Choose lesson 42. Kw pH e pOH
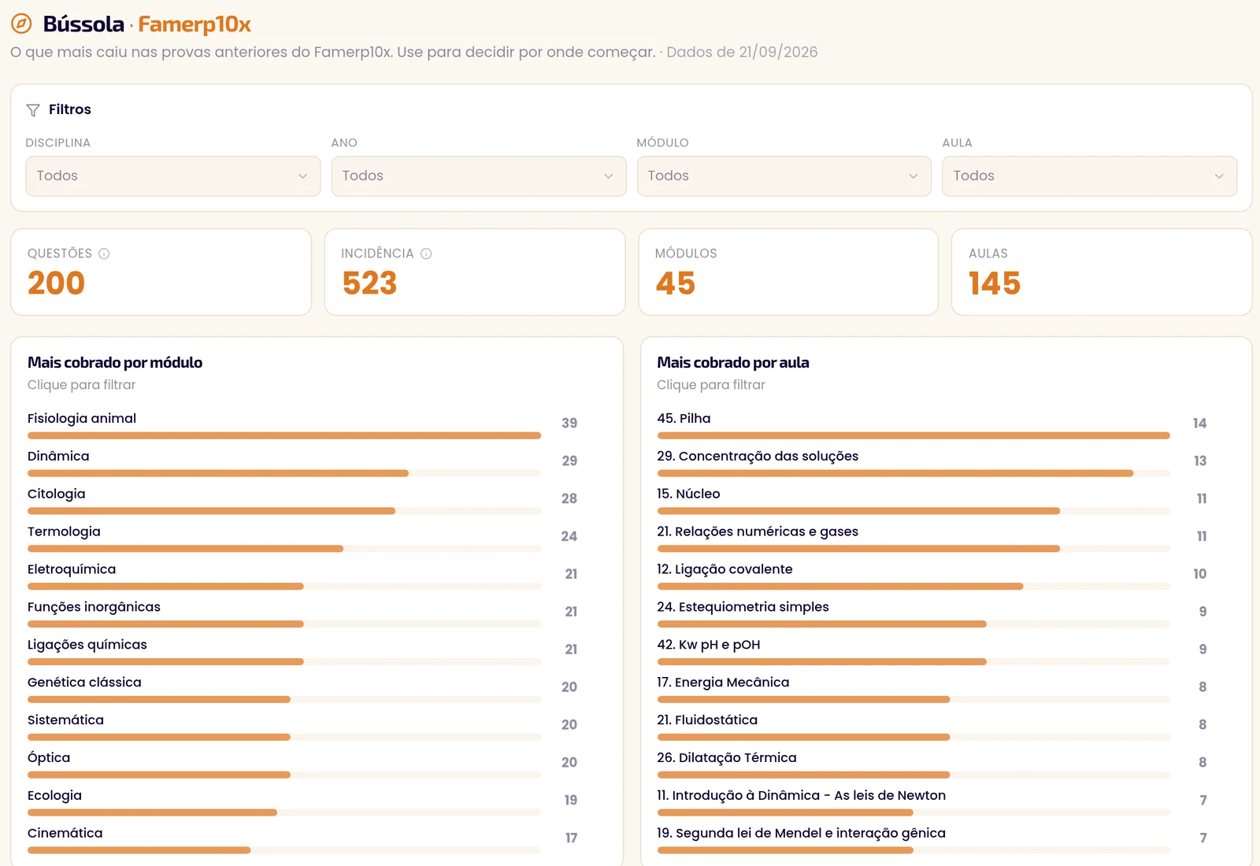Viewport: 1260px width, 866px height. [932, 651]
